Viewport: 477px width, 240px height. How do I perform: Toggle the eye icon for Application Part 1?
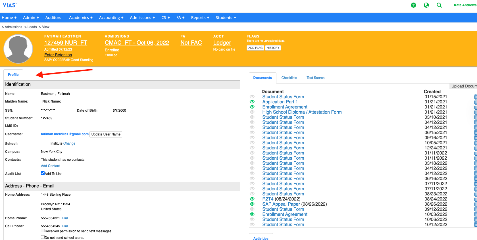coord(252,102)
